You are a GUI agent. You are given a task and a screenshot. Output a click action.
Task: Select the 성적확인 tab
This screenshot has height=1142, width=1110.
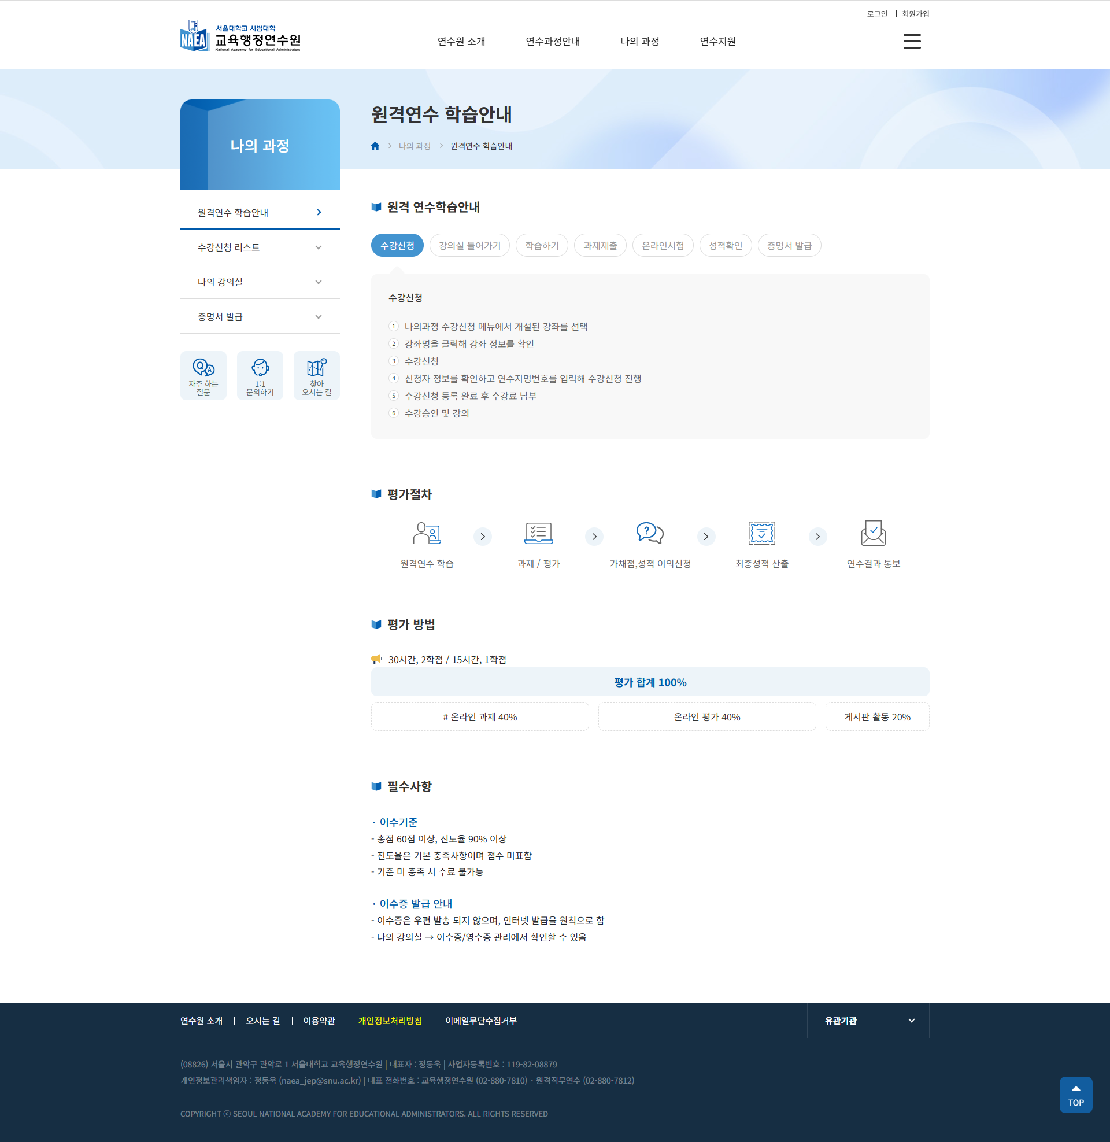click(x=724, y=245)
